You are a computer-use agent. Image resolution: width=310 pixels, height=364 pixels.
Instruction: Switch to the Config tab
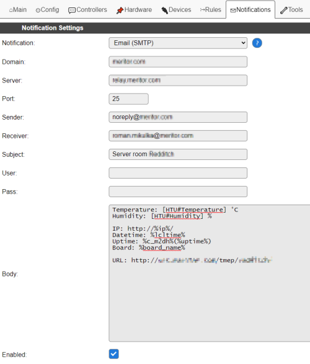click(47, 10)
